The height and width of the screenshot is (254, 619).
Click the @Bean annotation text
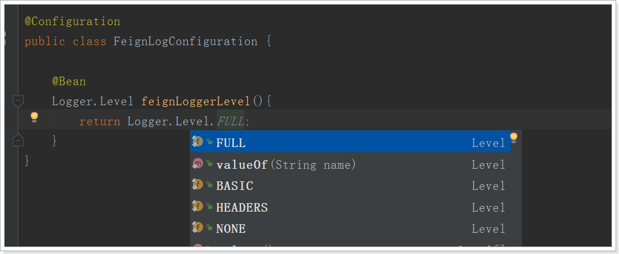69,82
